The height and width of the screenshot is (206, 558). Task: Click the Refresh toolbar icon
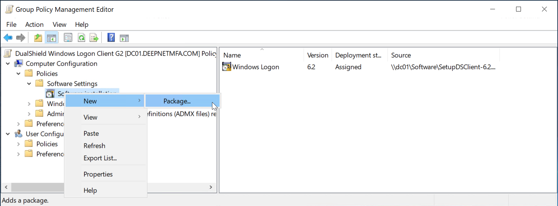pos(82,38)
